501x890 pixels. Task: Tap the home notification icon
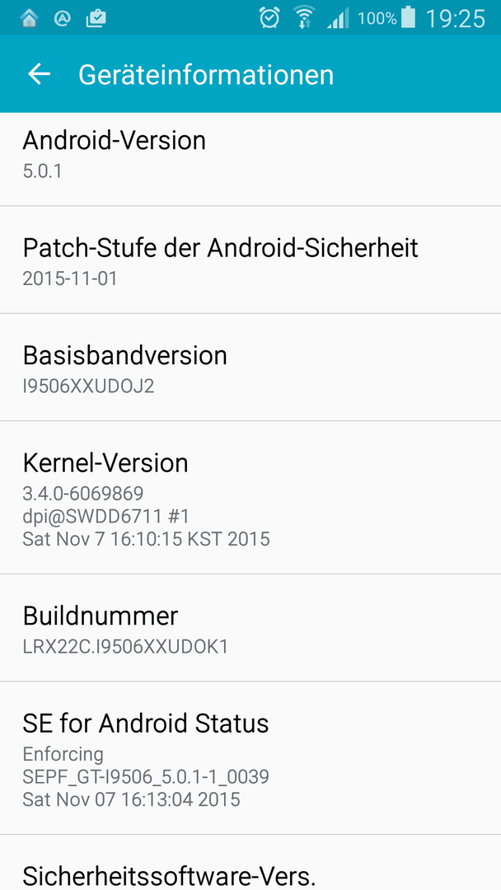pyautogui.click(x=29, y=18)
